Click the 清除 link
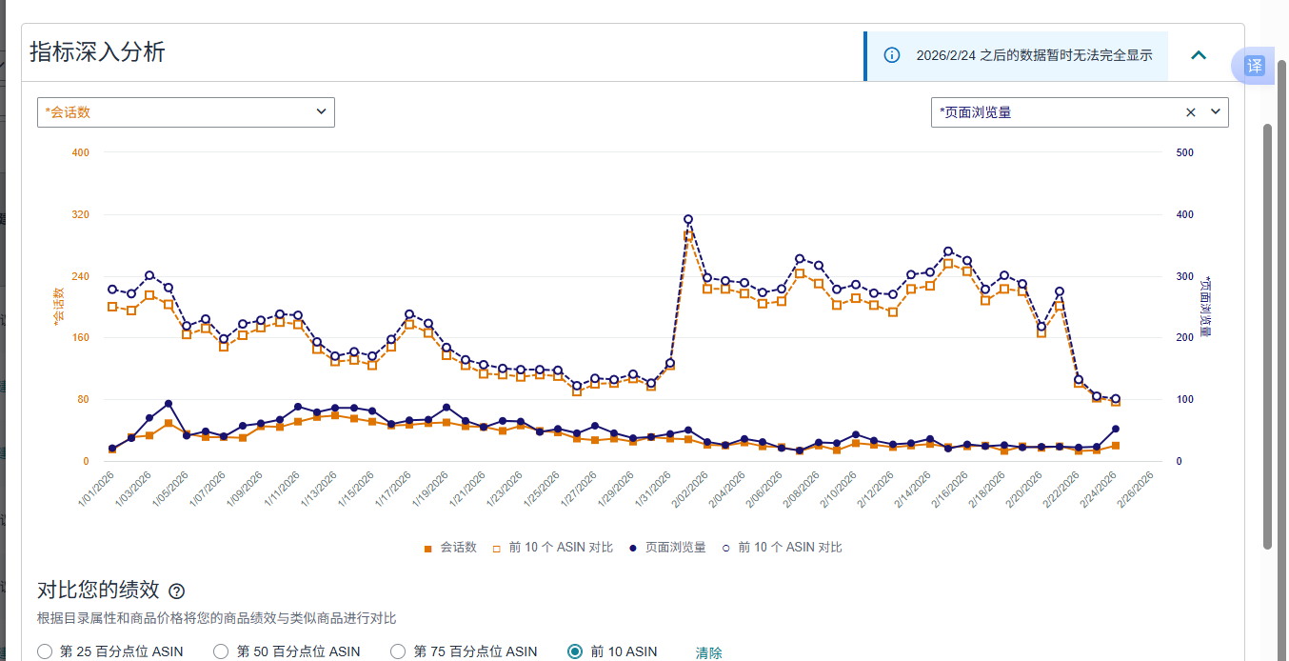1289x661 pixels. click(708, 652)
